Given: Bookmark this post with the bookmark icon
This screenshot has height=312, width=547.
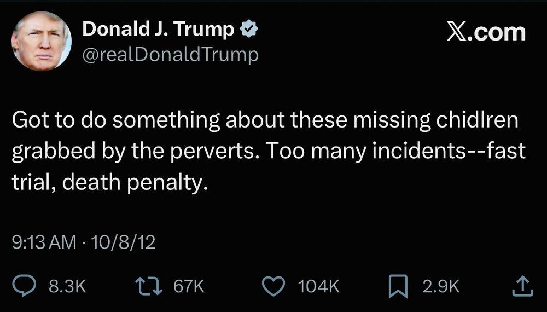Looking at the screenshot, I should (398, 286).
